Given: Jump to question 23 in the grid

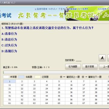Looking at the screenshot, I should [x=34, y=89].
